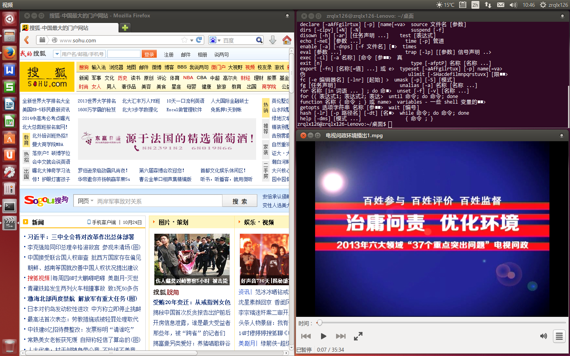The height and width of the screenshot is (356, 570).
Task: Bookmark this page with the star
Action: 184,40
